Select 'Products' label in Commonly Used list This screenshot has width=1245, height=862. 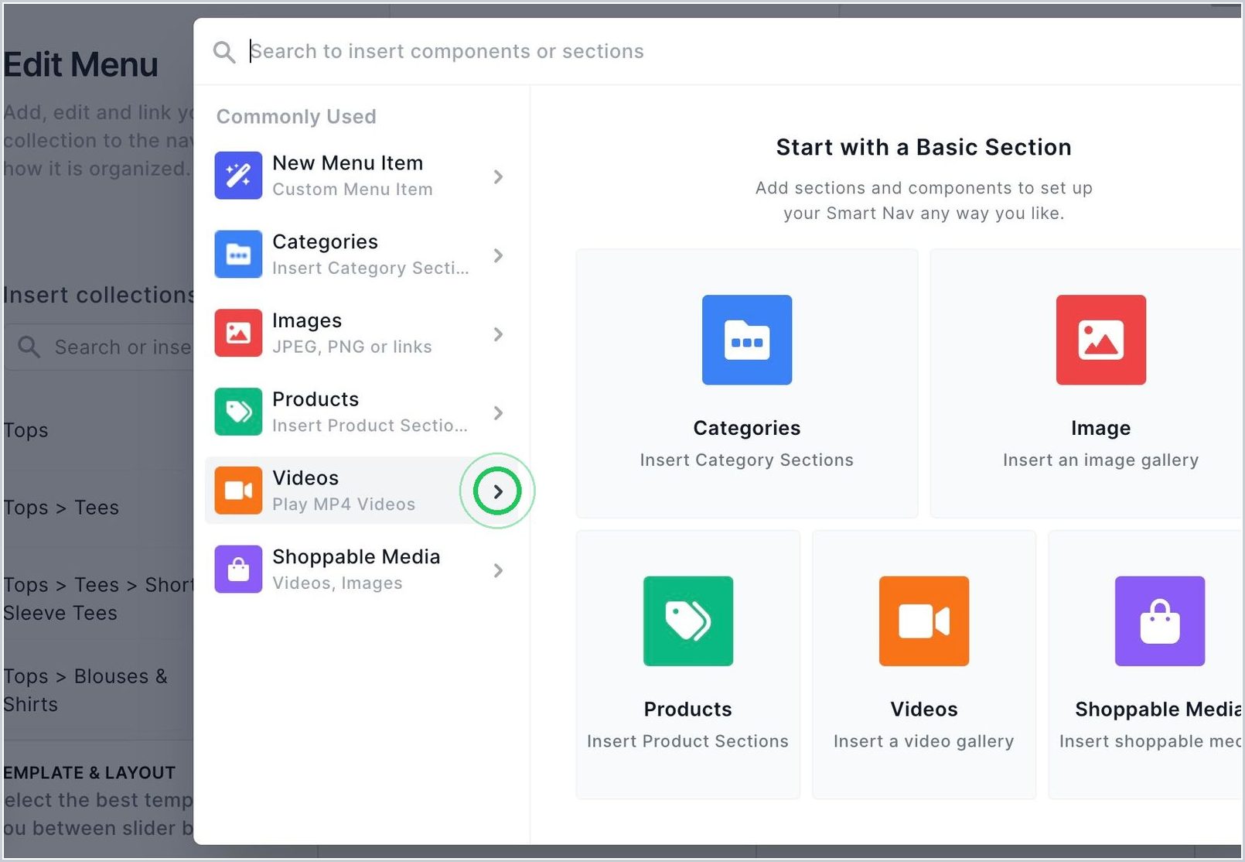[x=316, y=399]
